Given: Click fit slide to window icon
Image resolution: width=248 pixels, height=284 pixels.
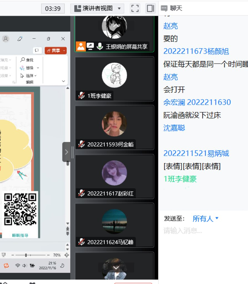Looking at the screenshot, I should tap(67, 255).
